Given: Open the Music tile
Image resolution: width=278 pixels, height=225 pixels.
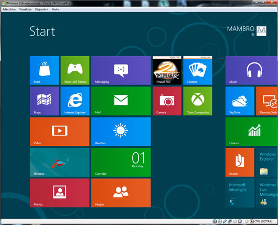Looking at the screenshot, I should coord(252,70).
